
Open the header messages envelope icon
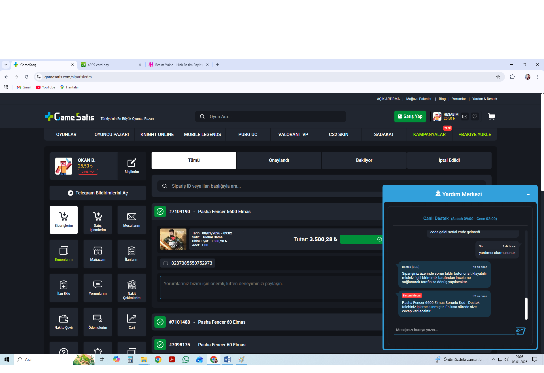pyautogui.click(x=465, y=116)
